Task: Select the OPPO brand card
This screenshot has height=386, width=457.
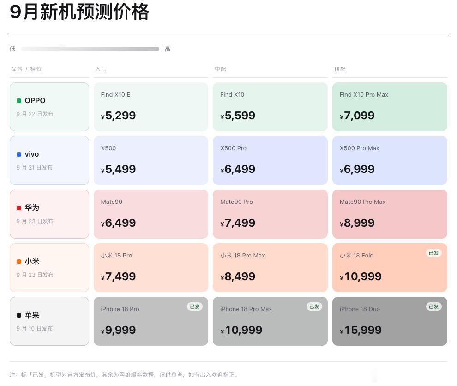Action: point(49,107)
